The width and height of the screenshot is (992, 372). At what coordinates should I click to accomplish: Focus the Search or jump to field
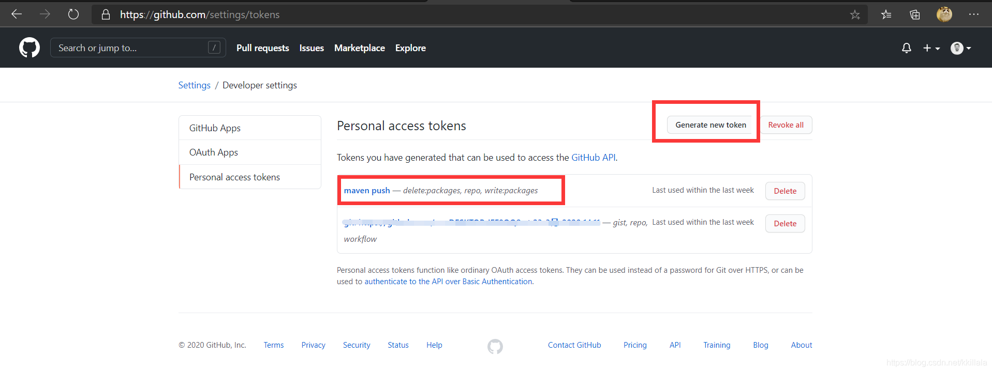(138, 48)
